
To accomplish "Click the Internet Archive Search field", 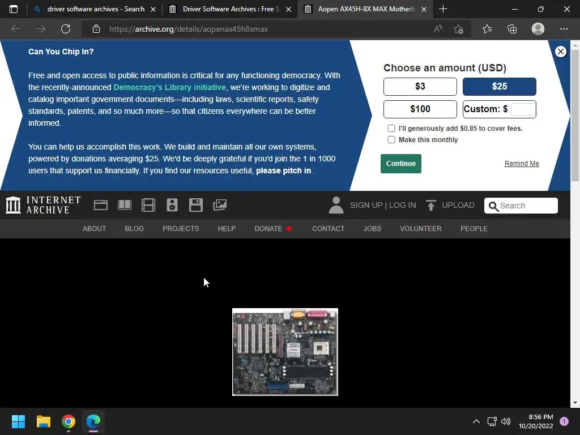I will point(521,206).
